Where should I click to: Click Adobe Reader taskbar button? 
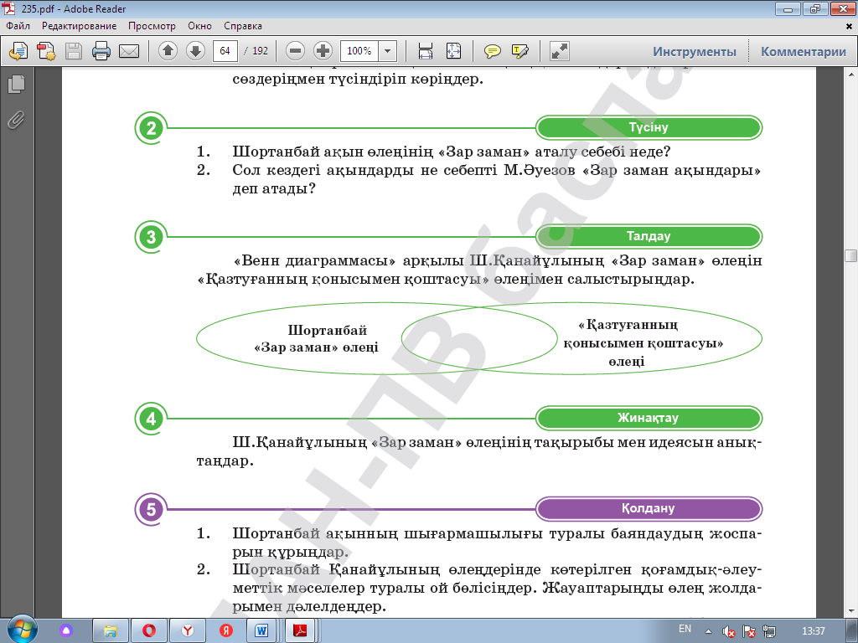click(300, 631)
